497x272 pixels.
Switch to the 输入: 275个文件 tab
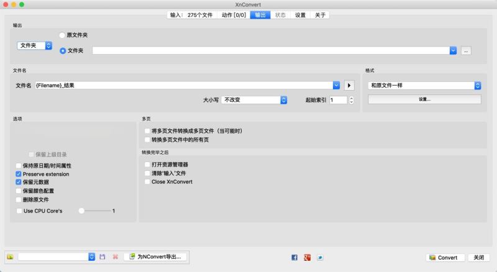tap(192, 15)
